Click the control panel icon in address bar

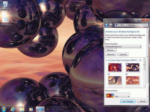point(116,25)
